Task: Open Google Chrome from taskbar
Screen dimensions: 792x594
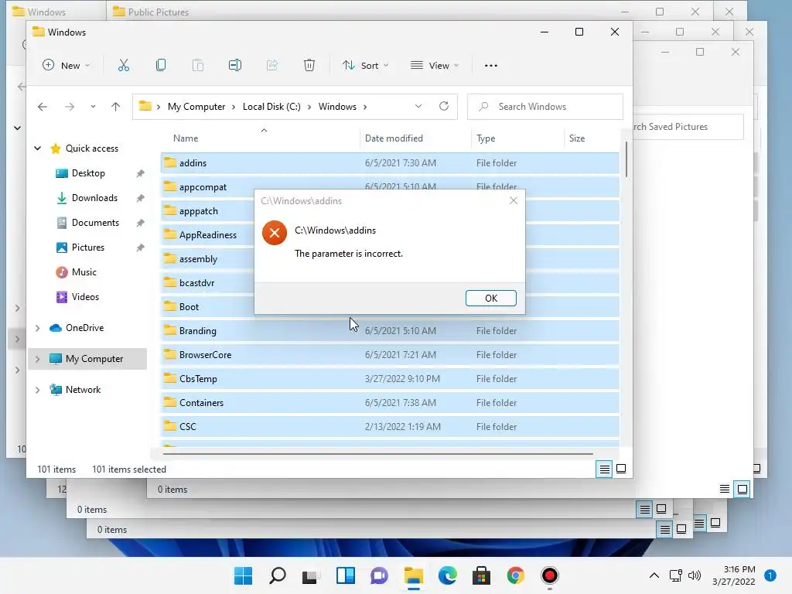Action: point(515,575)
